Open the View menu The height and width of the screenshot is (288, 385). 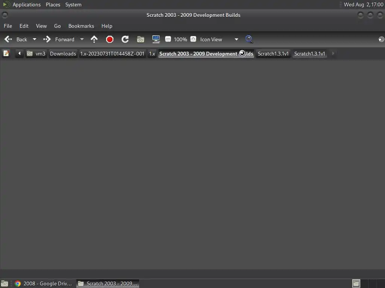coord(41,26)
